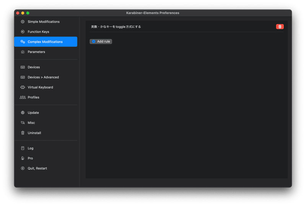Click the Log document icon
This screenshot has height=206, width=306.
tap(23, 148)
